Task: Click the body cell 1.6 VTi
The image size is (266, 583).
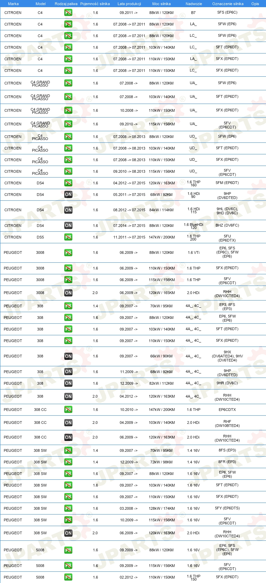Action: click(194, 252)
